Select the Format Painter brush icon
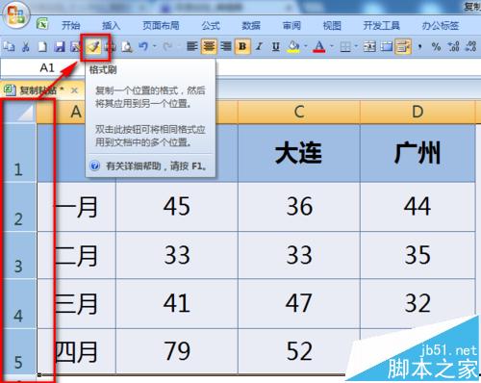This screenshot has height=383, width=481. coord(94,47)
